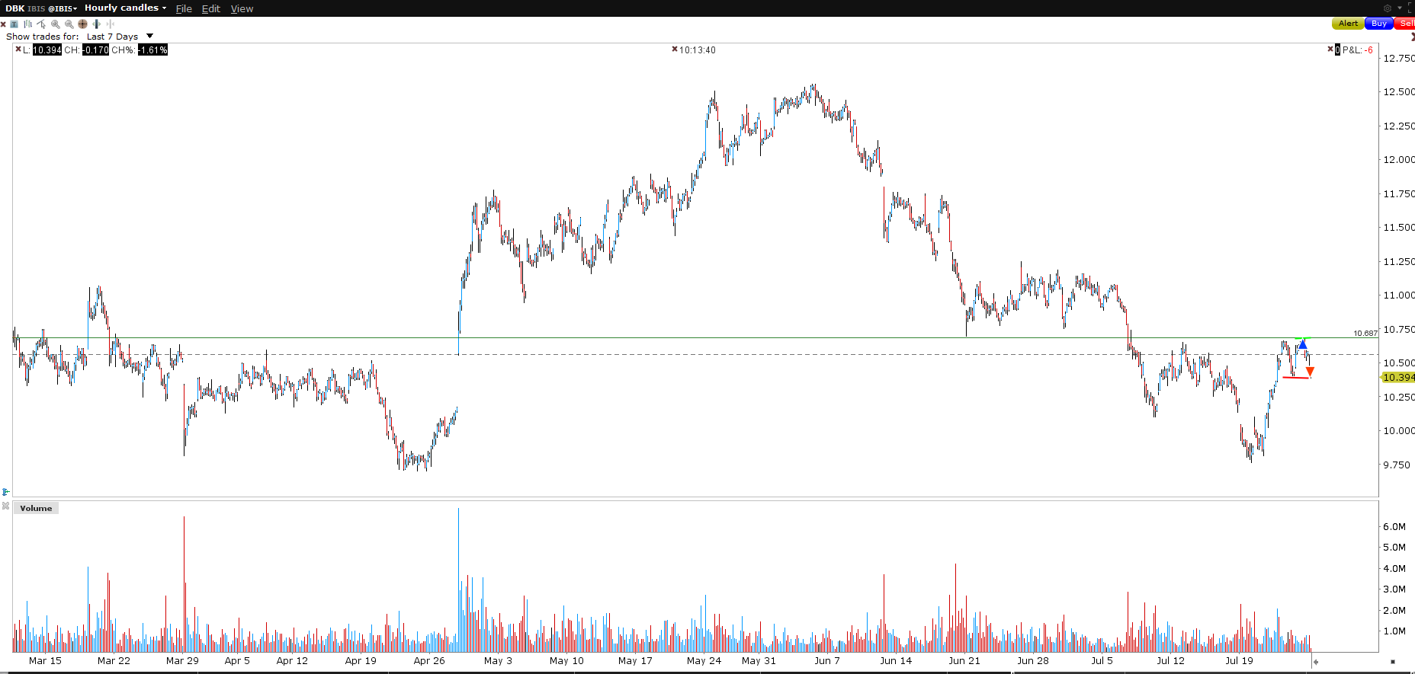Image resolution: width=1415 pixels, height=674 pixels.
Task: Click the Show trades for label
Action: click(x=42, y=36)
